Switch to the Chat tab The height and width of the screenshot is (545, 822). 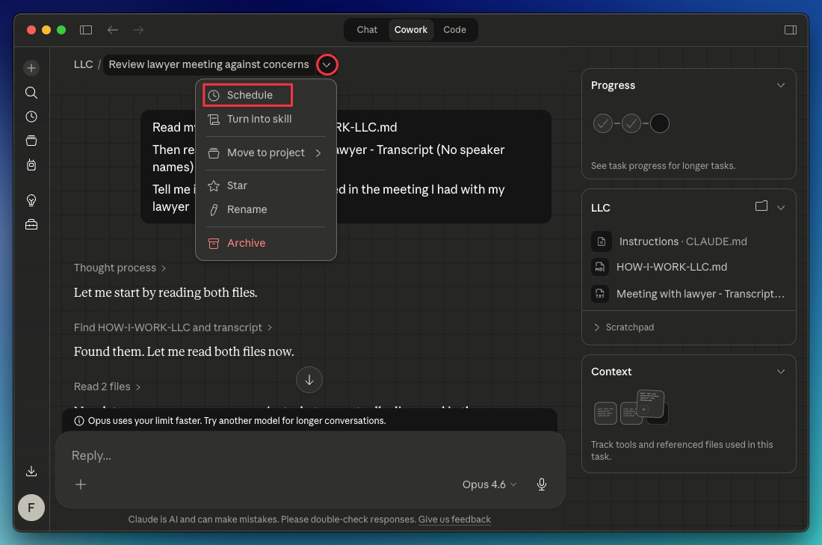(367, 30)
